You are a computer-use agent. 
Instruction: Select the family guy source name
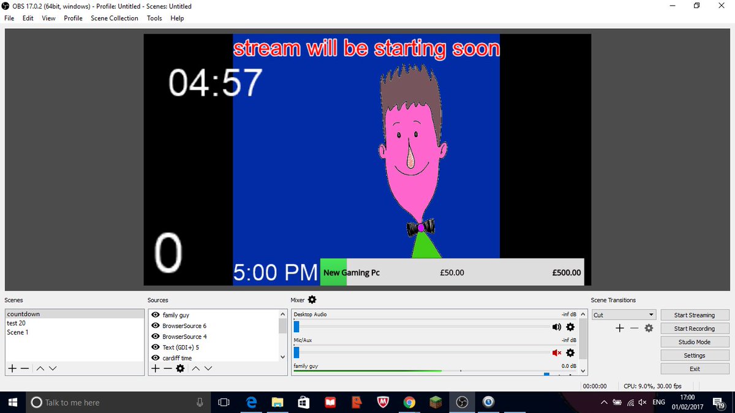point(176,315)
